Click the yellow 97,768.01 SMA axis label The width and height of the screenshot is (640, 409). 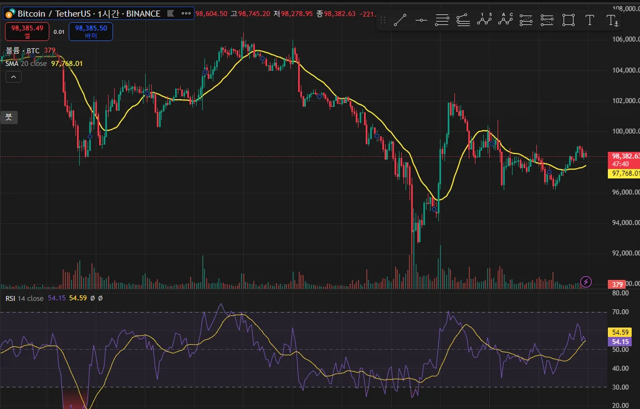pyautogui.click(x=624, y=173)
